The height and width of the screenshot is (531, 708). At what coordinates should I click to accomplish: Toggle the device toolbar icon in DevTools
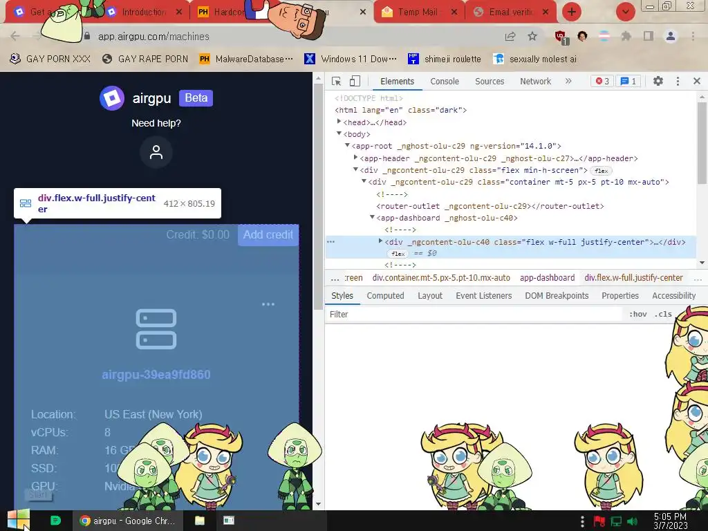pos(355,82)
